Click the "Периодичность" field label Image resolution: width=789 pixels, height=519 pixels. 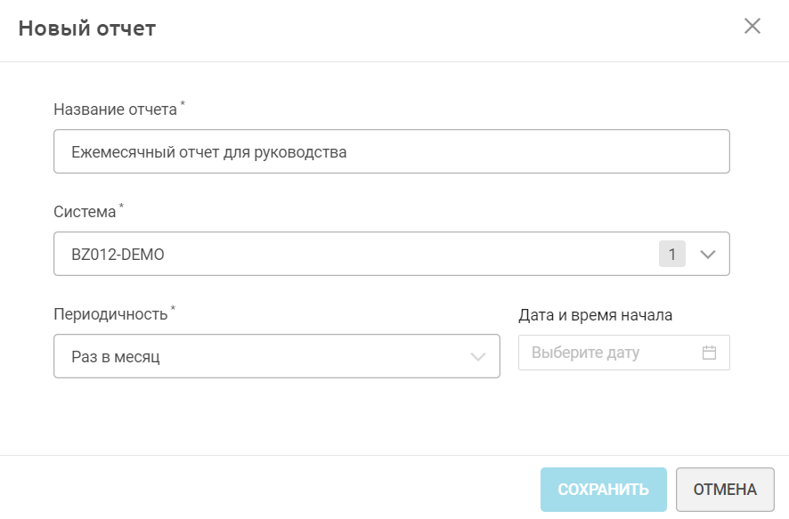tap(110, 314)
